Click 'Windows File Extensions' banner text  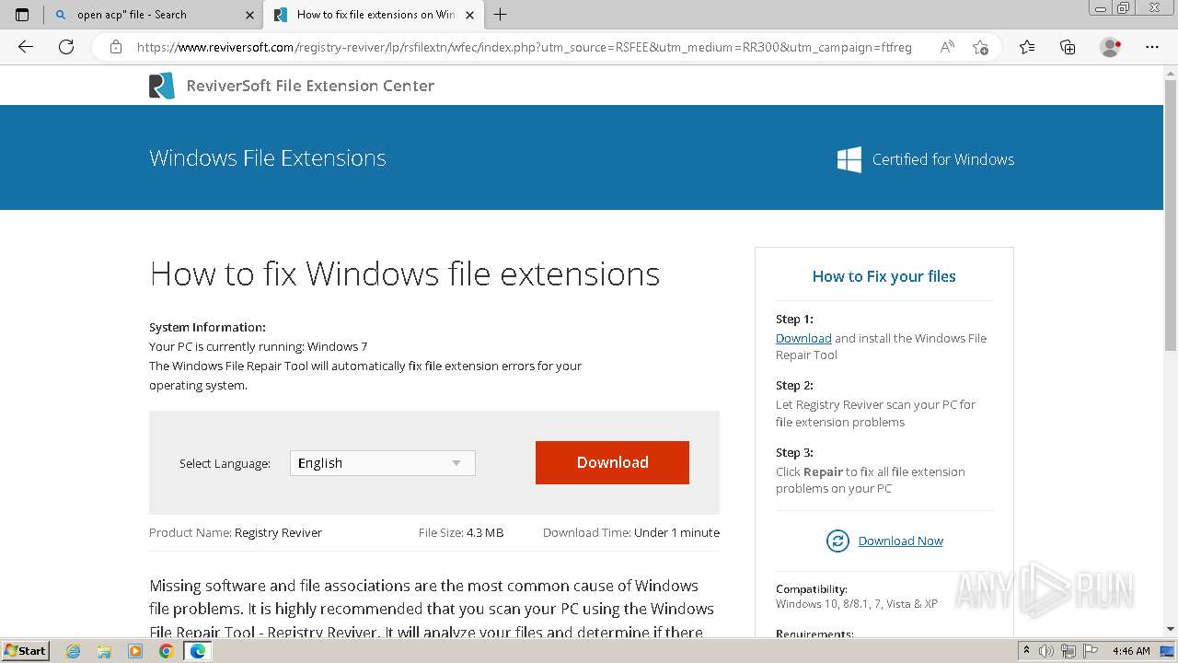268,158
